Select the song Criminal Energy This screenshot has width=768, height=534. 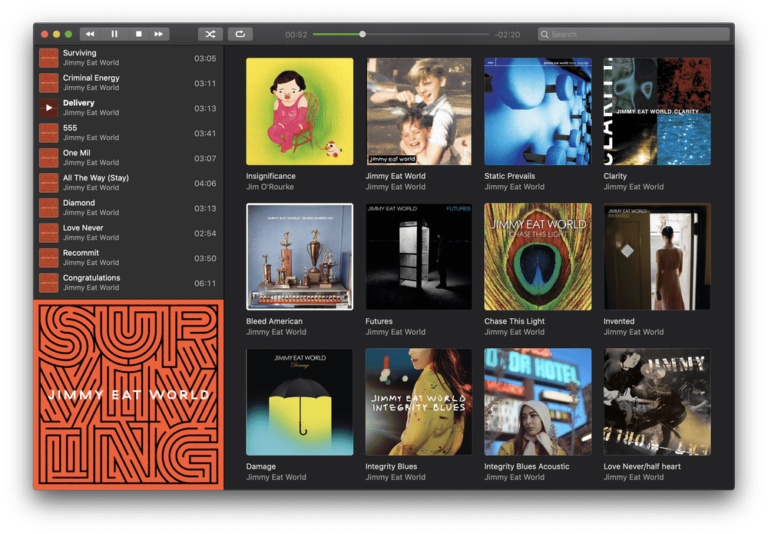(x=129, y=83)
